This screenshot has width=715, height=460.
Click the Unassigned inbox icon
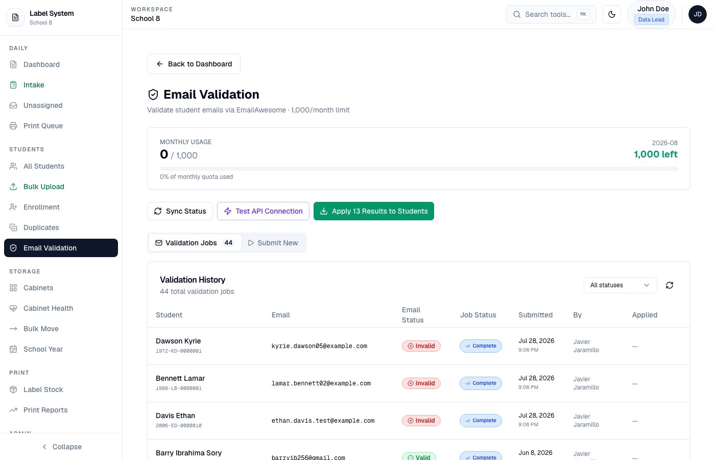point(13,105)
